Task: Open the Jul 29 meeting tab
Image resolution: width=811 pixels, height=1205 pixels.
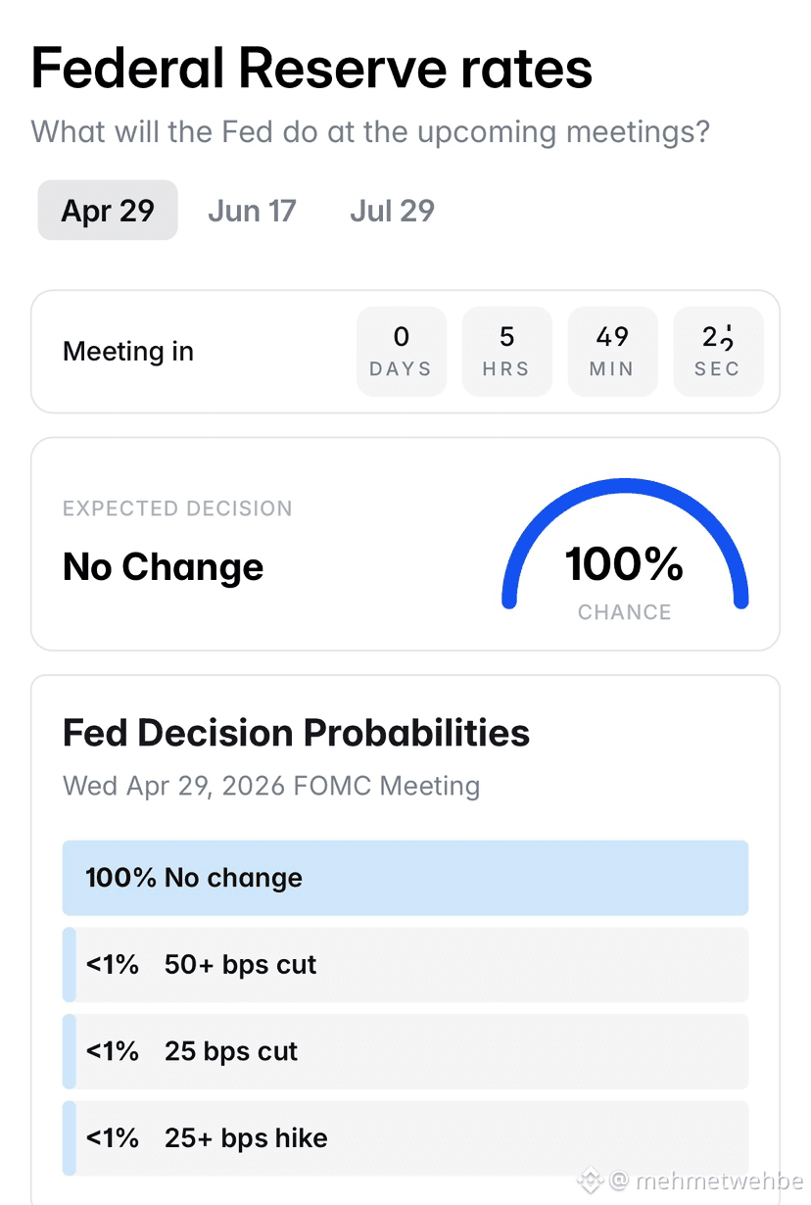Action: pos(392,211)
